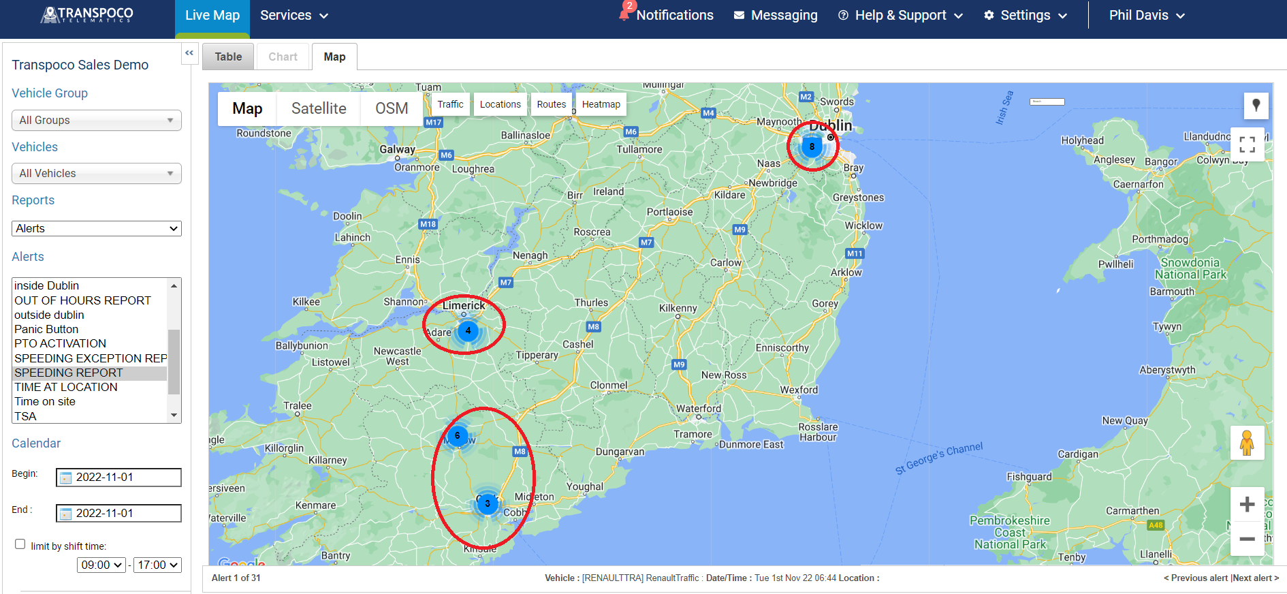Expand the Help & Support menu
The height and width of the screenshot is (594, 1287).
900,15
